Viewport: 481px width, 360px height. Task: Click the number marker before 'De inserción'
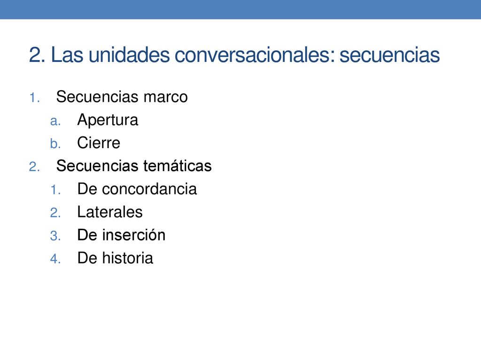point(55,236)
